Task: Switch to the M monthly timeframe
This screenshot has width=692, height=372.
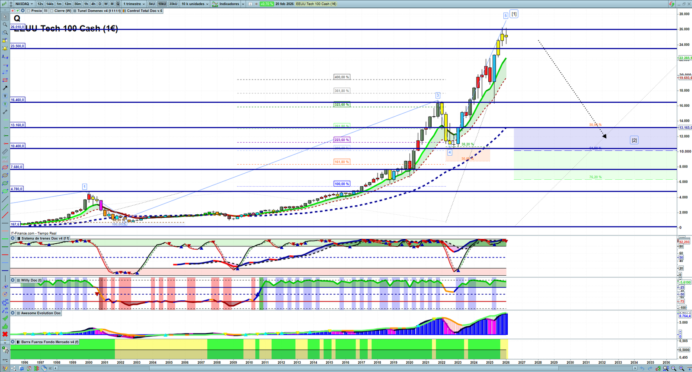Action: click(112, 4)
